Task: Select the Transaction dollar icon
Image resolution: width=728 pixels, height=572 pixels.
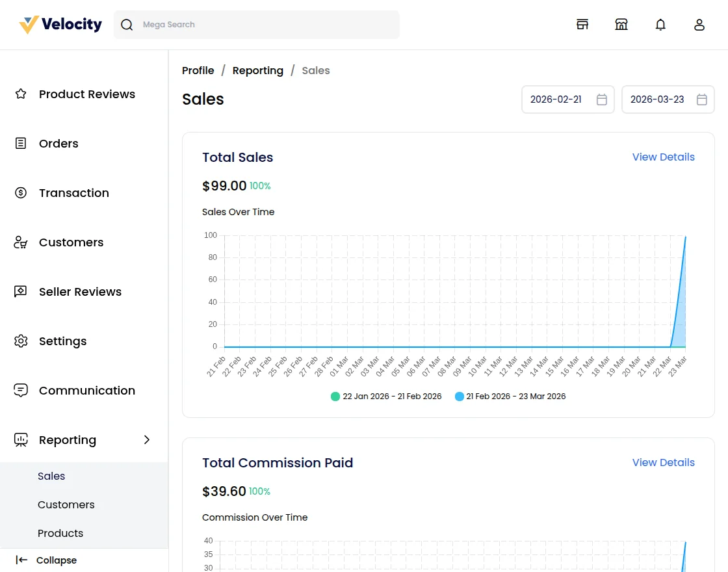Action: 20,192
